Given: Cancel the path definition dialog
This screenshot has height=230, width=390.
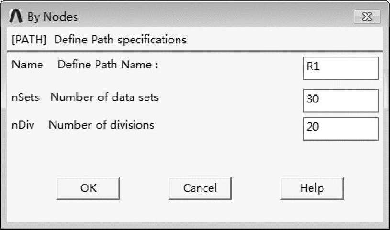Looking at the screenshot, I should click(200, 188).
